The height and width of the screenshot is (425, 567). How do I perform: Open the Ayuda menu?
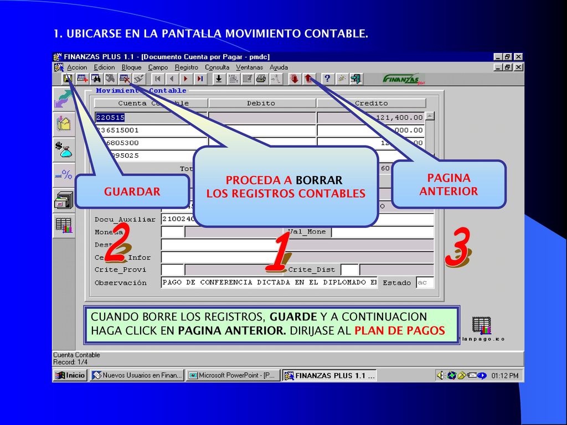(279, 67)
